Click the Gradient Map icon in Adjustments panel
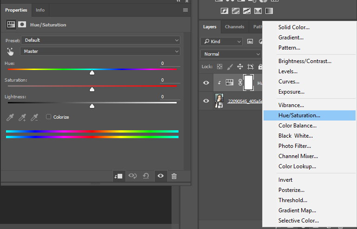This screenshot has height=229, width=357. (269, 11)
